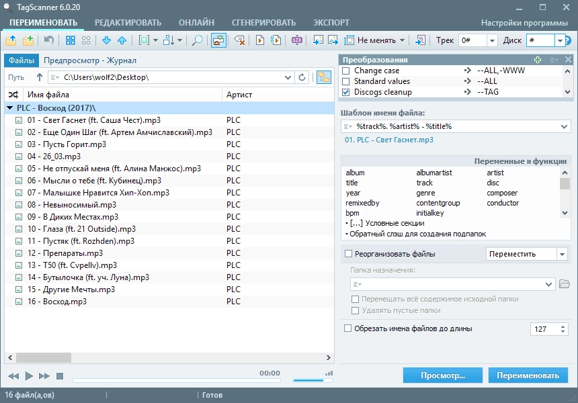Screen dimensions: 578x403
Task: Click the import cover image arrow icon
Action: click(x=318, y=40)
